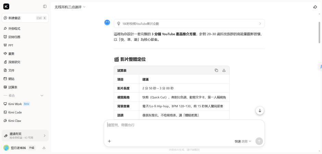322x154 pixels.
Task: Click the Kimi logo icon
Action: (x=7, y=7)
